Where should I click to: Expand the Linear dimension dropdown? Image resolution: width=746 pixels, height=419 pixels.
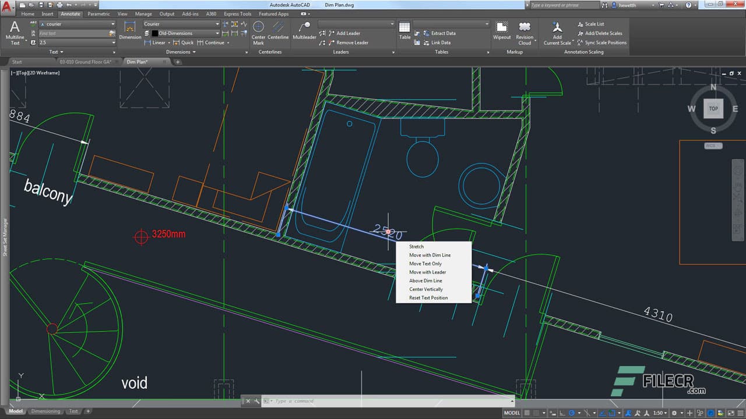[170, 42]
